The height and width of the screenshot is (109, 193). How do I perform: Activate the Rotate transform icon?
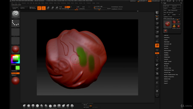point(57,8)
